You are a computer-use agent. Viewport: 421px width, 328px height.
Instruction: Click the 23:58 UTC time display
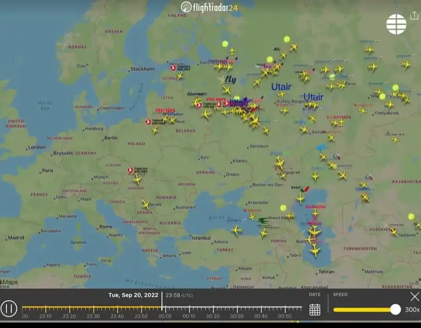[x=178, y=295]
